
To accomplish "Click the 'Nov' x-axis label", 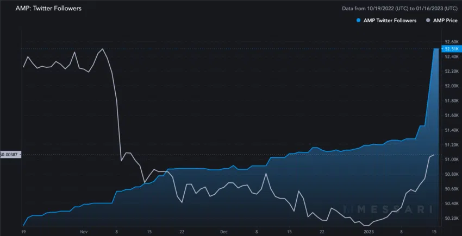I will tap(85, 232).
